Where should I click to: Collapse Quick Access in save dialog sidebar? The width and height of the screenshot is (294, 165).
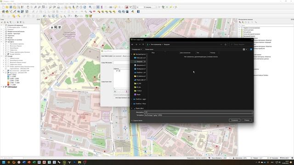(132, 54)
